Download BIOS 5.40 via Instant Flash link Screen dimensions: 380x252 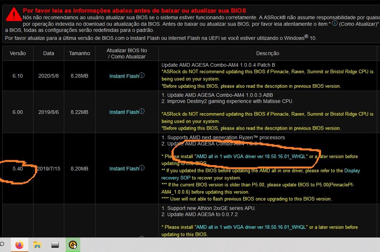(x=124, y=169)
